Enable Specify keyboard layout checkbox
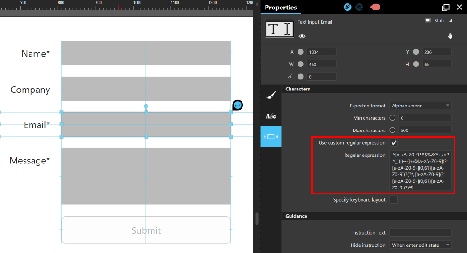Image resolution: width=467 pixels, height=253 pixels. (x=394, y=200)
